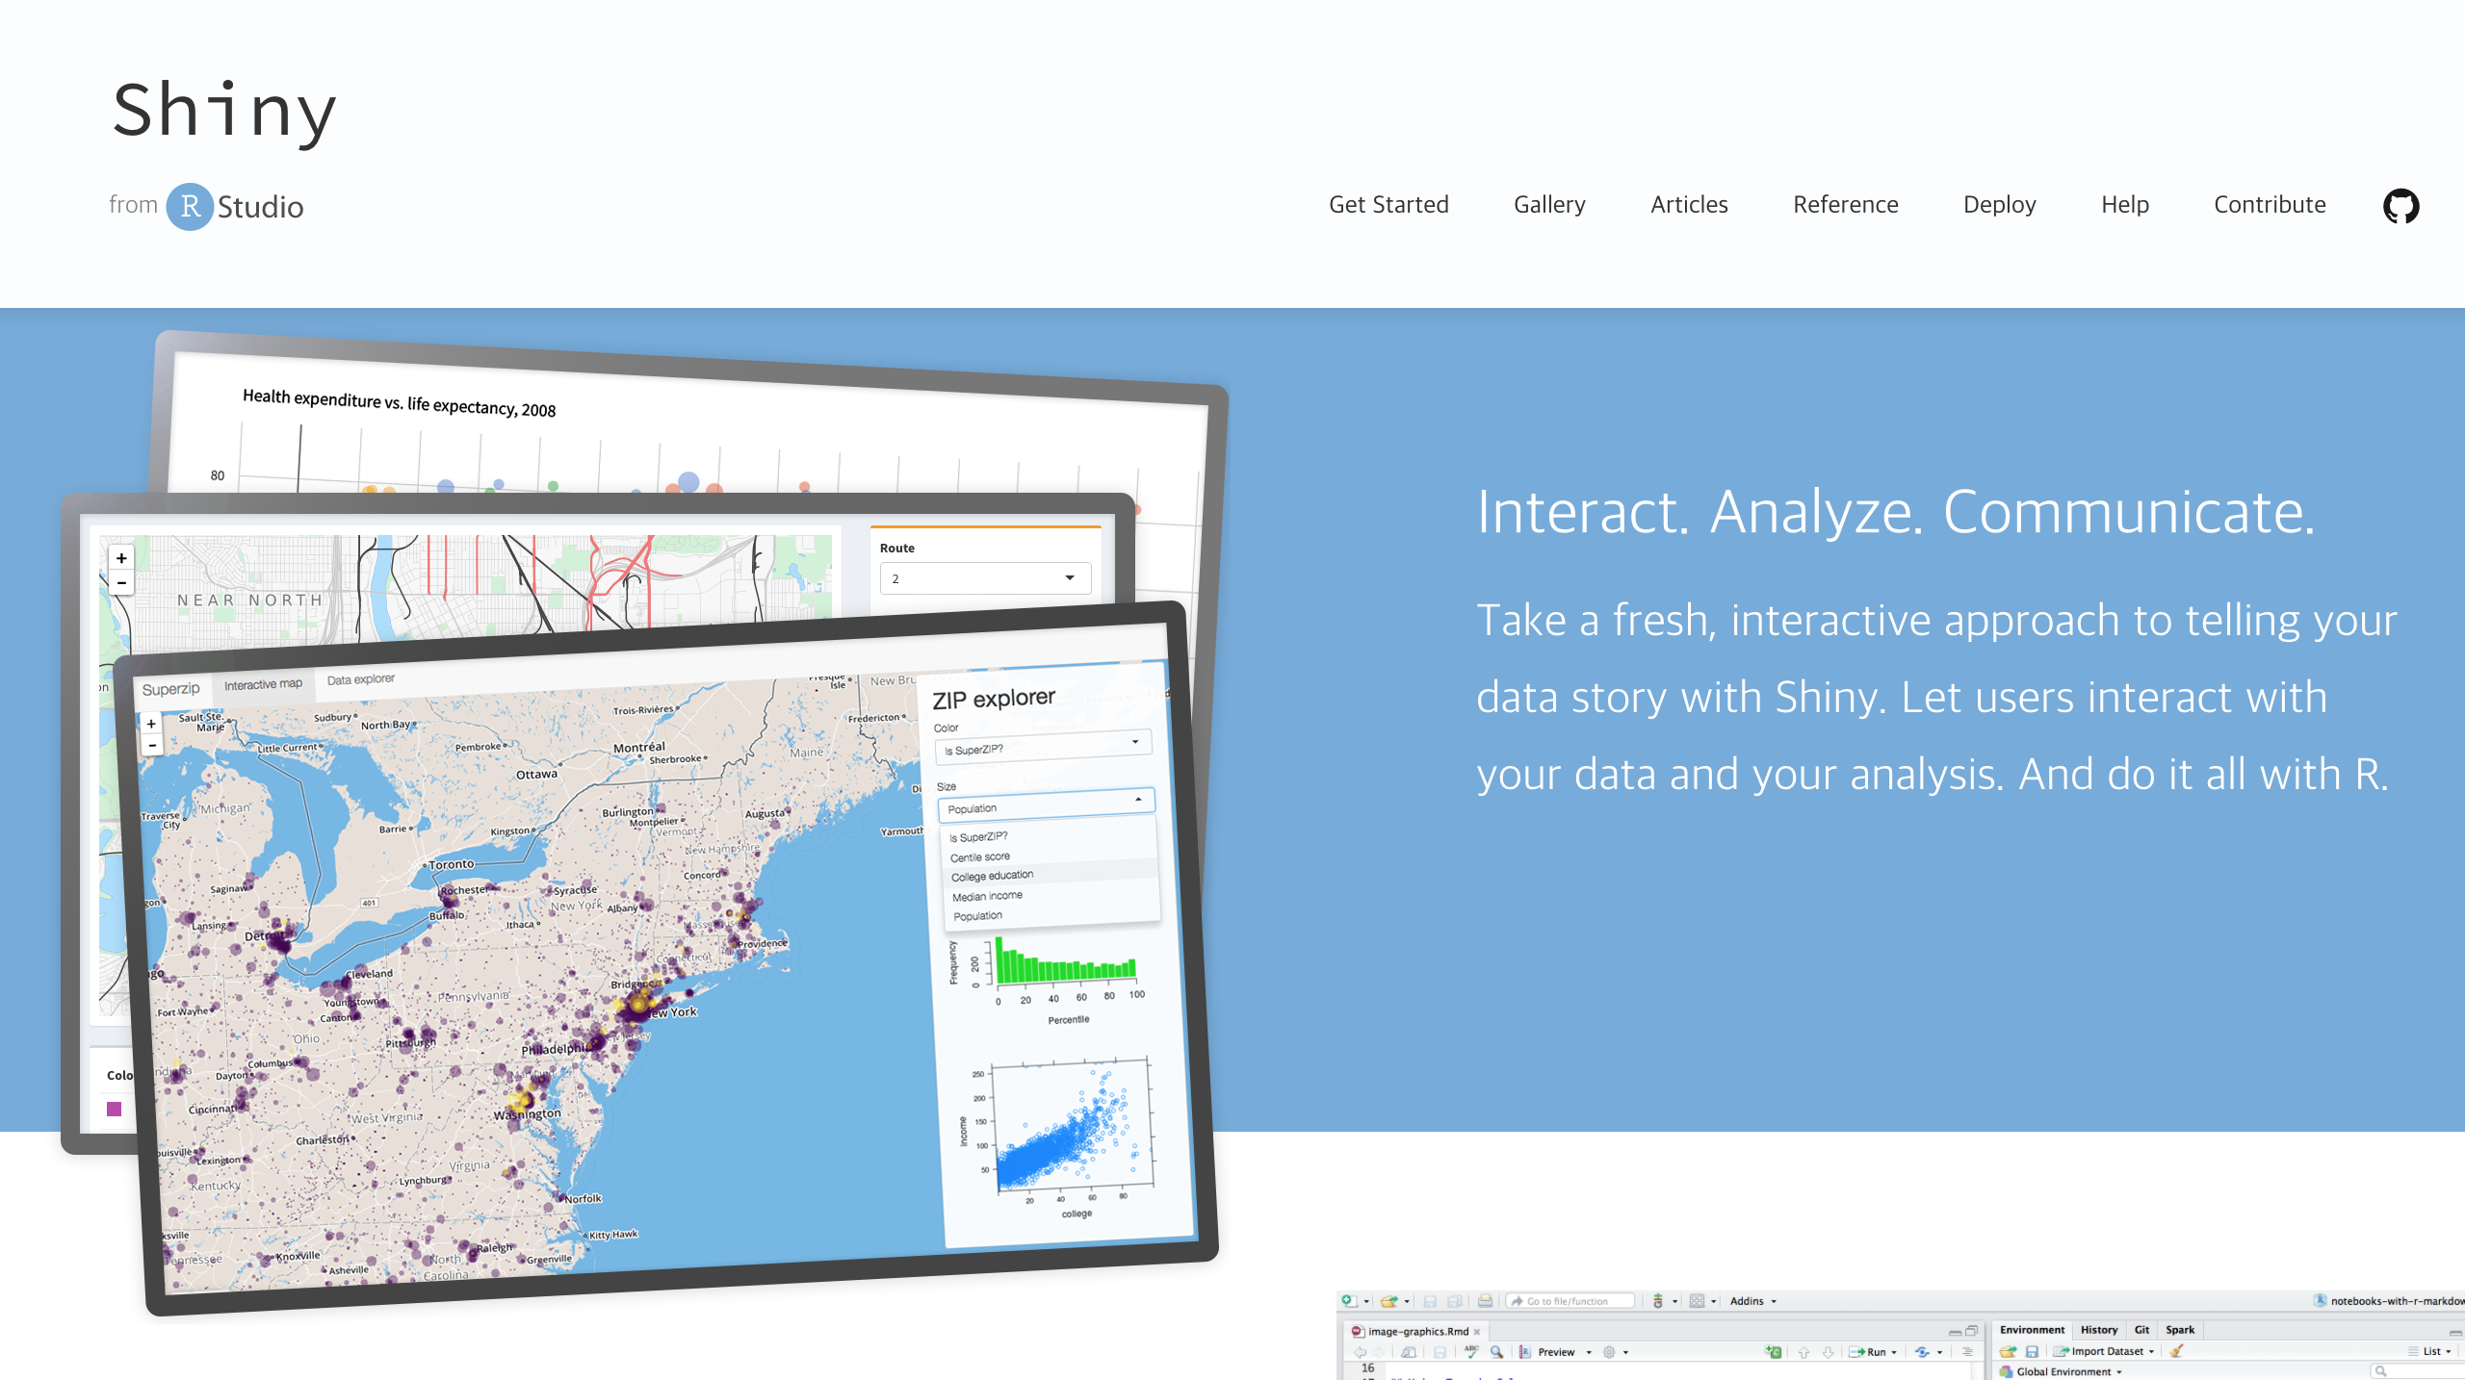Viewport: 2465px width, 1380px height.
Task: Open the Route dropdown showing 2
Action: pyautogui.click(x=985, y=578)
